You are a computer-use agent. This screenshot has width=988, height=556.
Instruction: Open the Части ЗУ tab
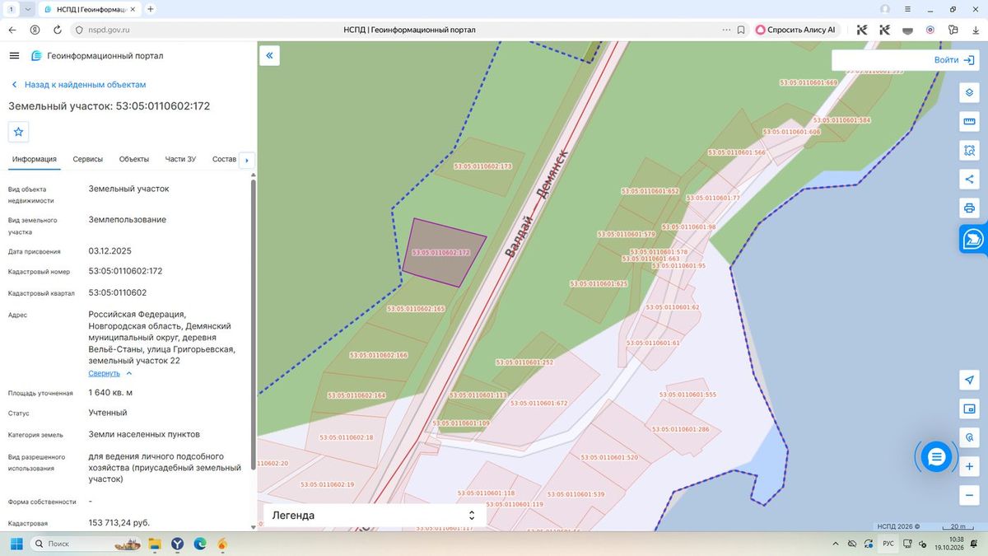[x=180, y=159]
